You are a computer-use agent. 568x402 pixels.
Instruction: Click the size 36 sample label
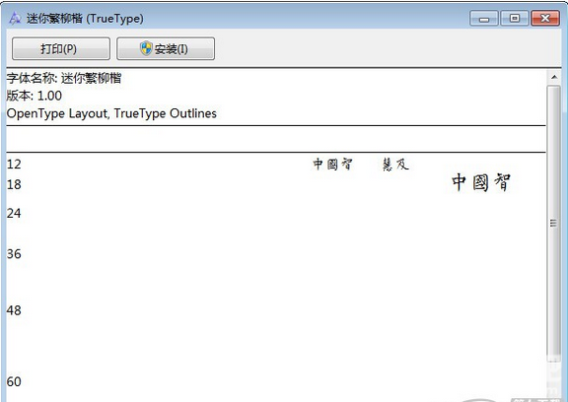pos(14,254)
